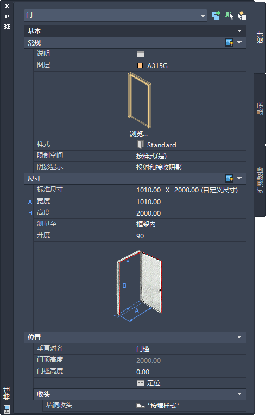Collapse the 基本 section
This screenshot has width=266, height=415.
239,31
